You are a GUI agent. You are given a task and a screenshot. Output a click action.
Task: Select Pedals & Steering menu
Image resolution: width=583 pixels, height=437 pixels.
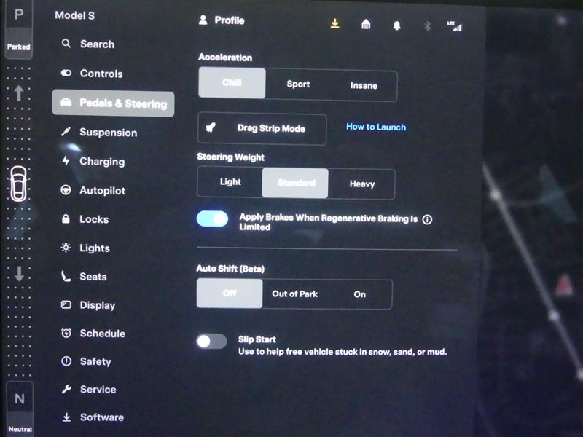point(113,103)
